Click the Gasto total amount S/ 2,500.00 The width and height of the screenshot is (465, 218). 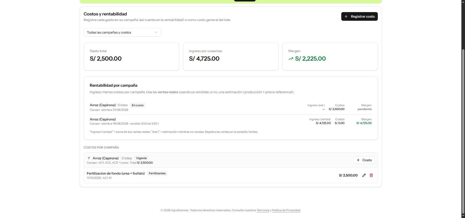[x=106, y=59]
